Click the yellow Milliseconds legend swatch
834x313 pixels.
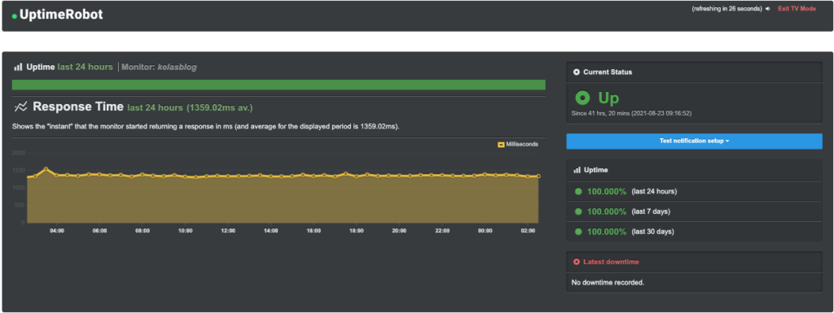[501, 144]
